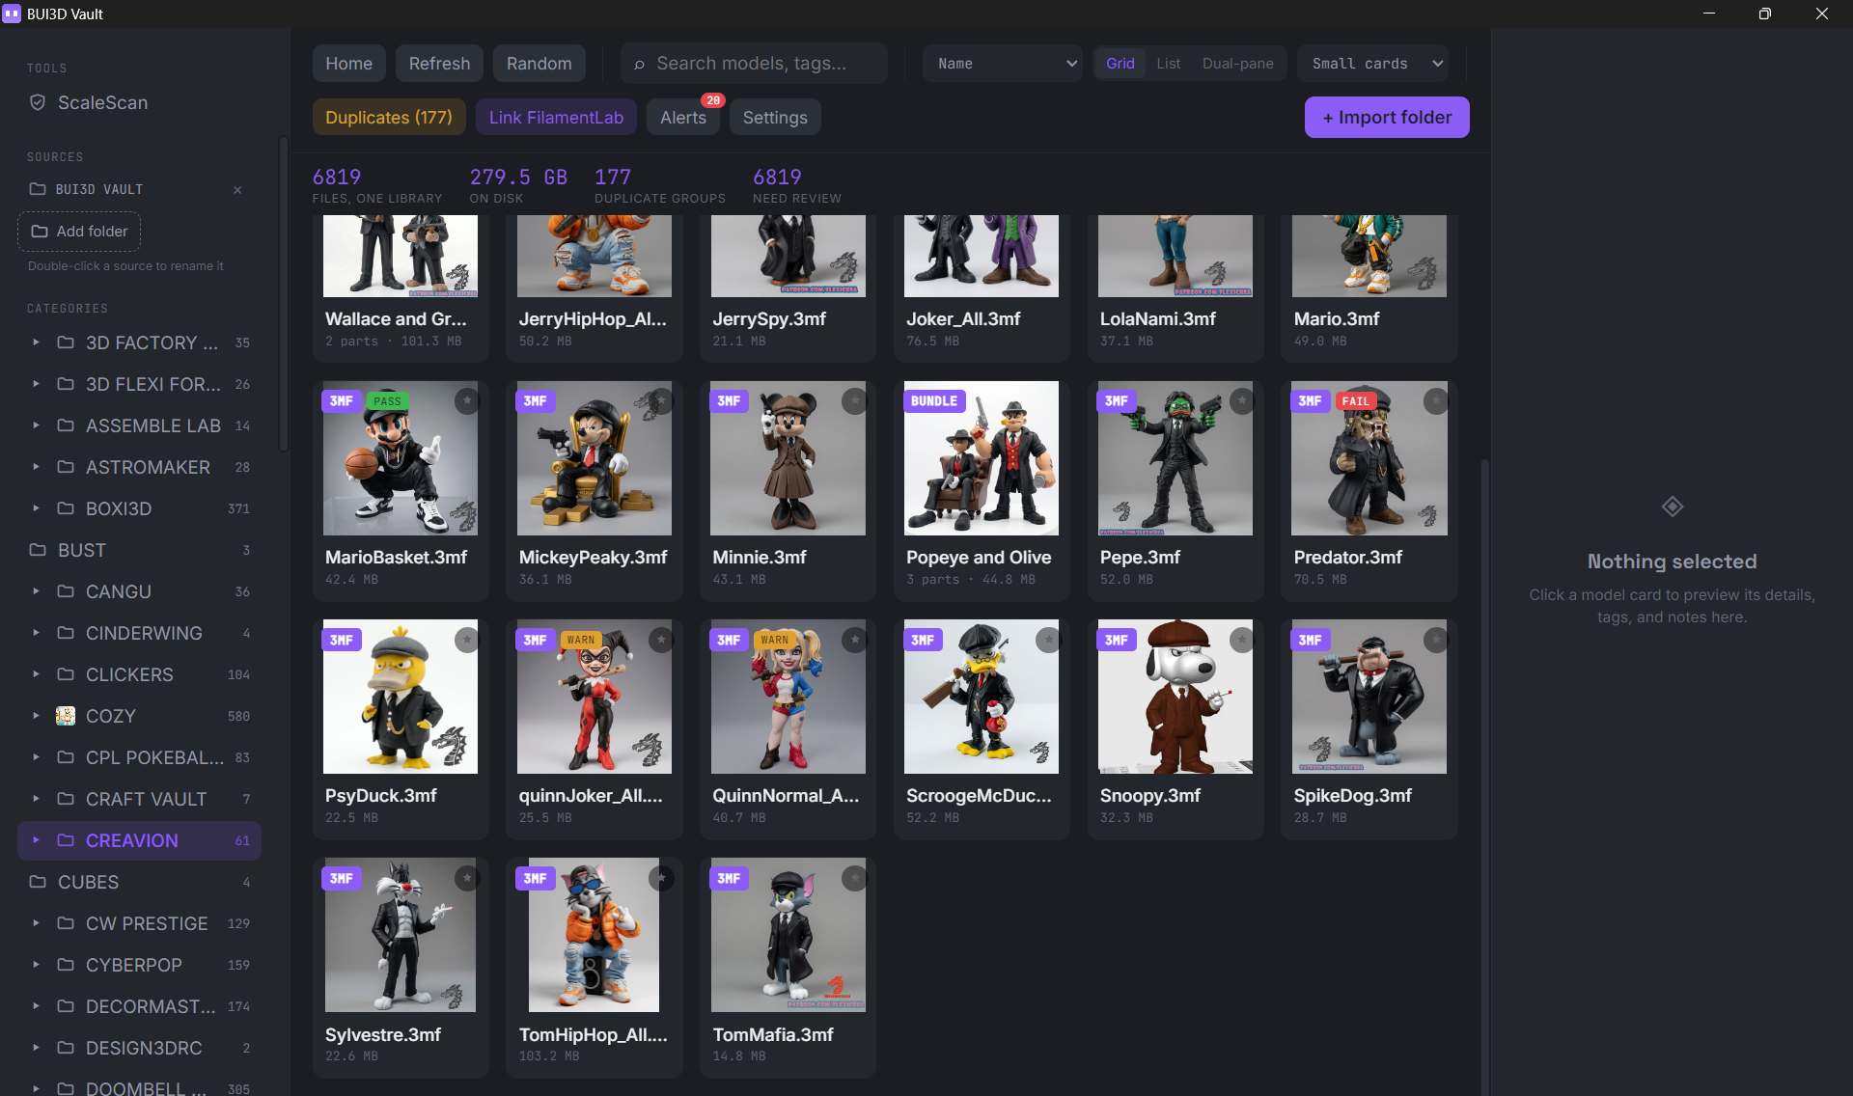Refresh the library
Viewport: 1853px width, 1096px height.
click(x=439, y=64)
